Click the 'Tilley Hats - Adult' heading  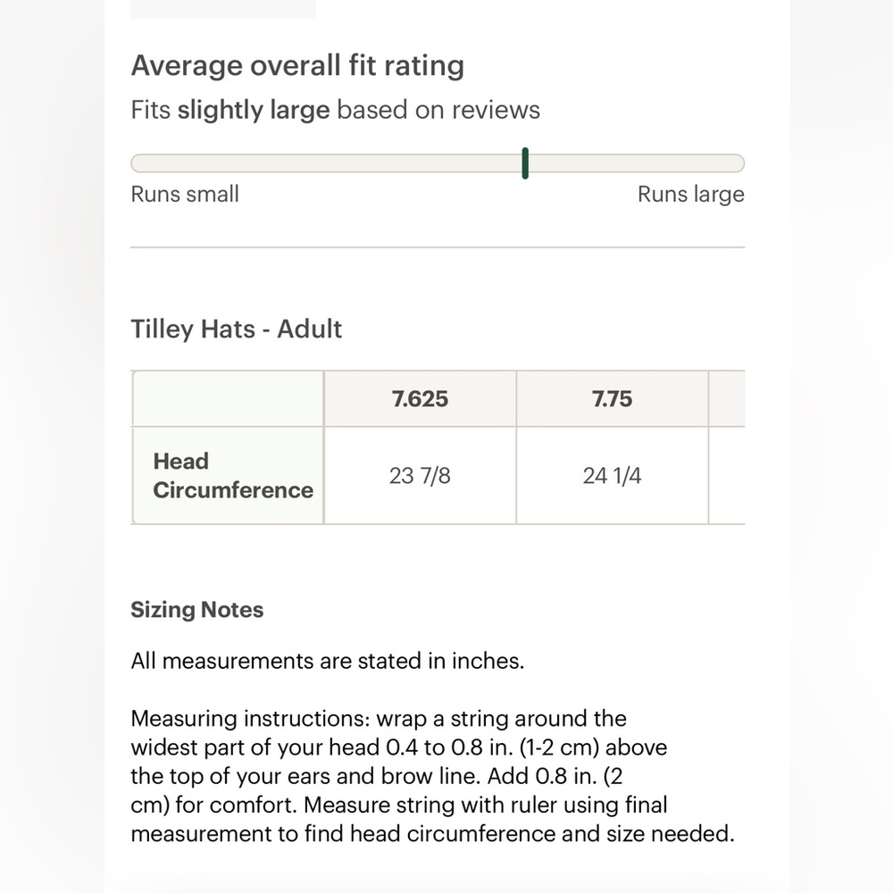tap(237, 330)
